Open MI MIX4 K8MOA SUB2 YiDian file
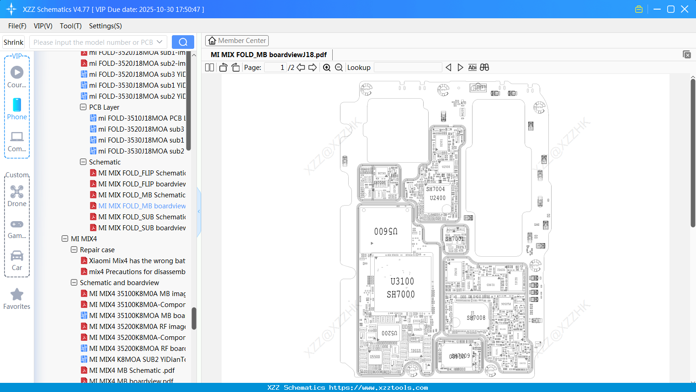Image resolution: width=696 pixels, height=392 pixels. [133, 359]
